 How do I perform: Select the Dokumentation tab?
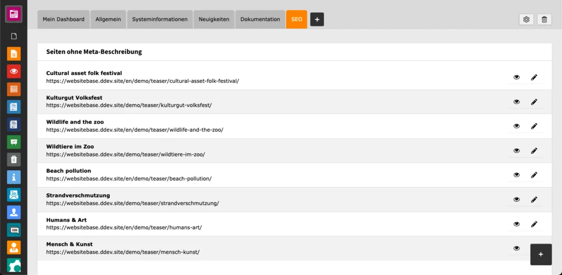click(260, 19)
